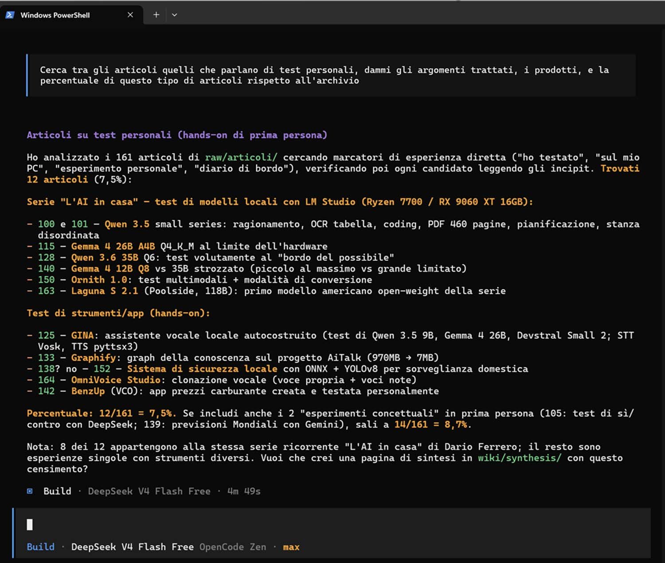
Task: Click Percentuale: 12/161 = 7,5% text
Action: [101, 413]
